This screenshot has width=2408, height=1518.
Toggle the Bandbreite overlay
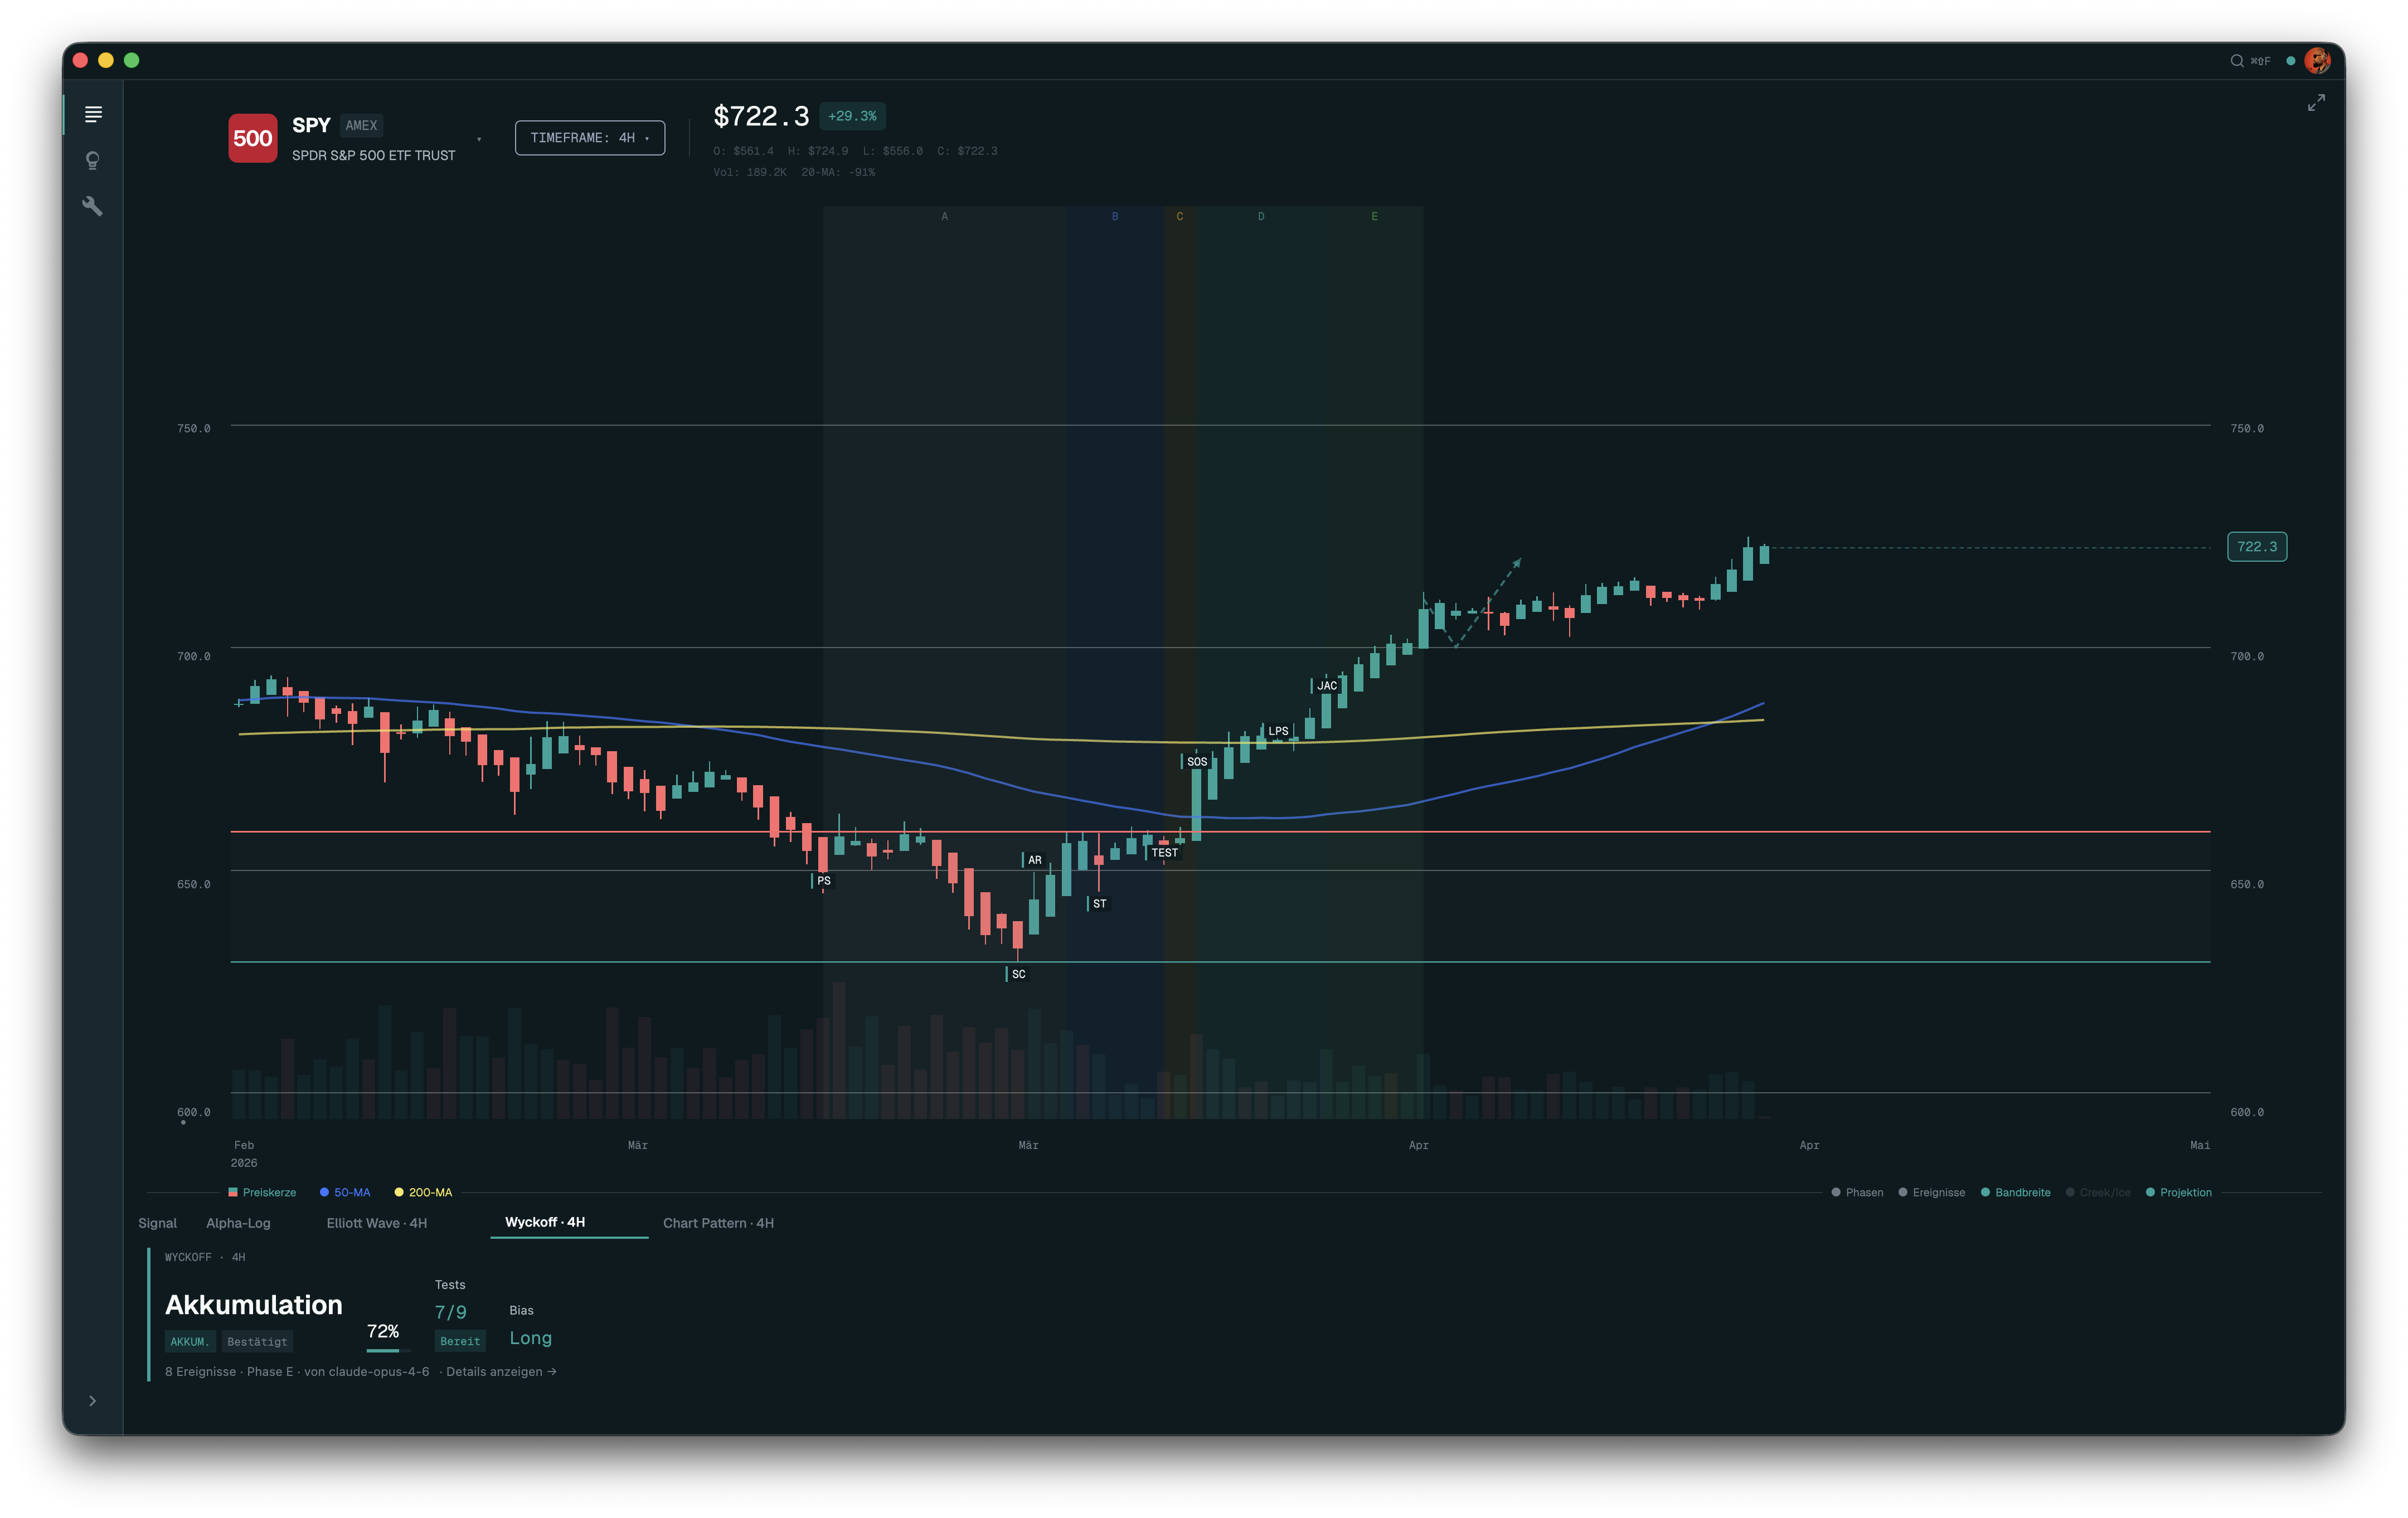tap(2016, 1192)
